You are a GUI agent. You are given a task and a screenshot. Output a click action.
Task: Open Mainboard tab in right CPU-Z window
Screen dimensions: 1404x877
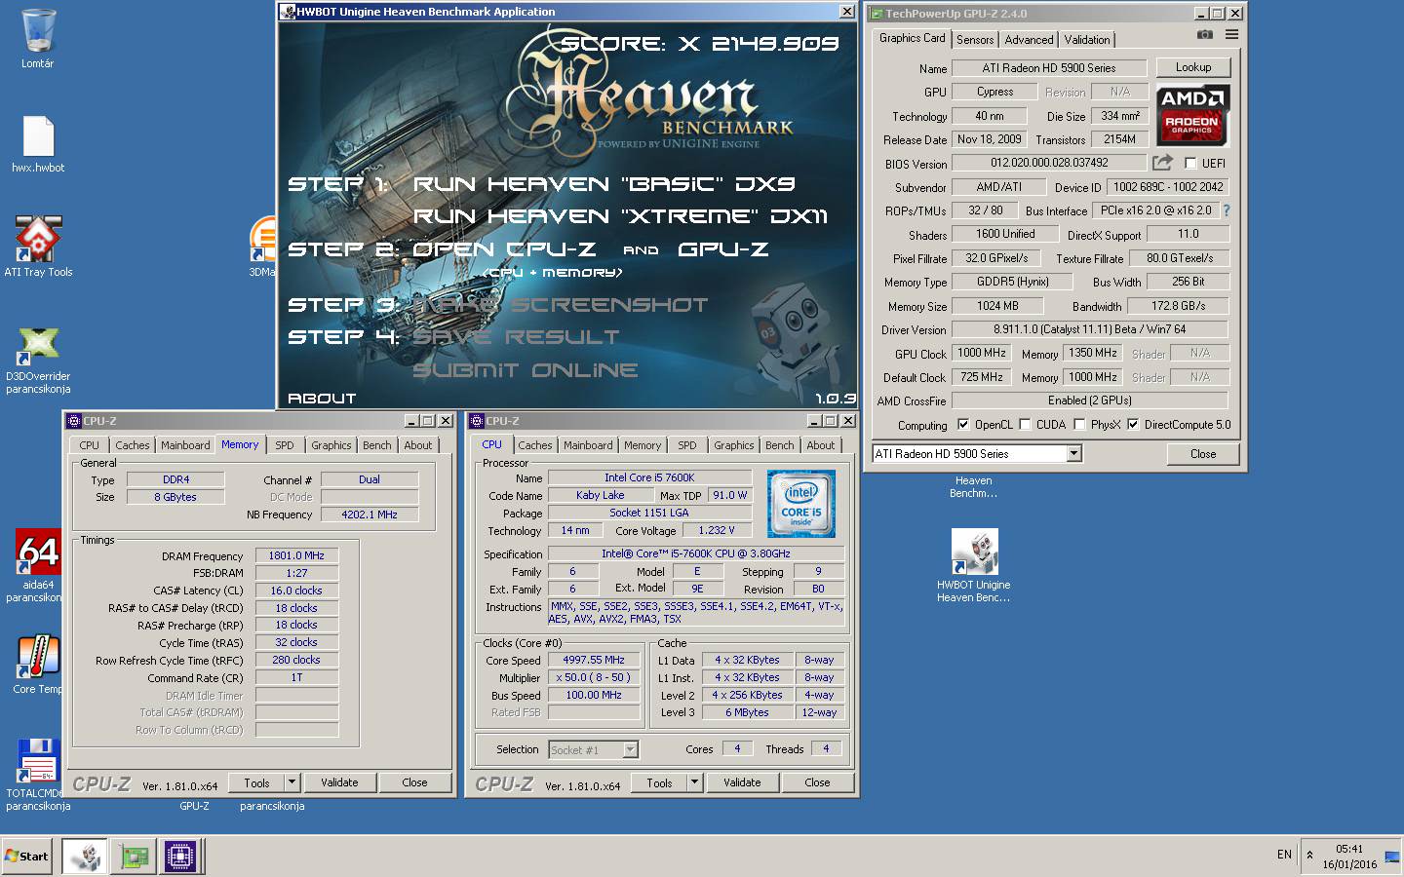pos(588,445)
